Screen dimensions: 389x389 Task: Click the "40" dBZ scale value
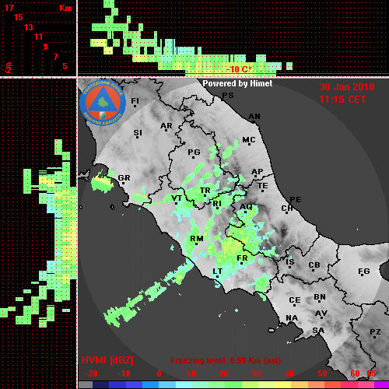point(289,373)
